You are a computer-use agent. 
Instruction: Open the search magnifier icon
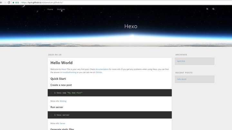coord(213,9)
